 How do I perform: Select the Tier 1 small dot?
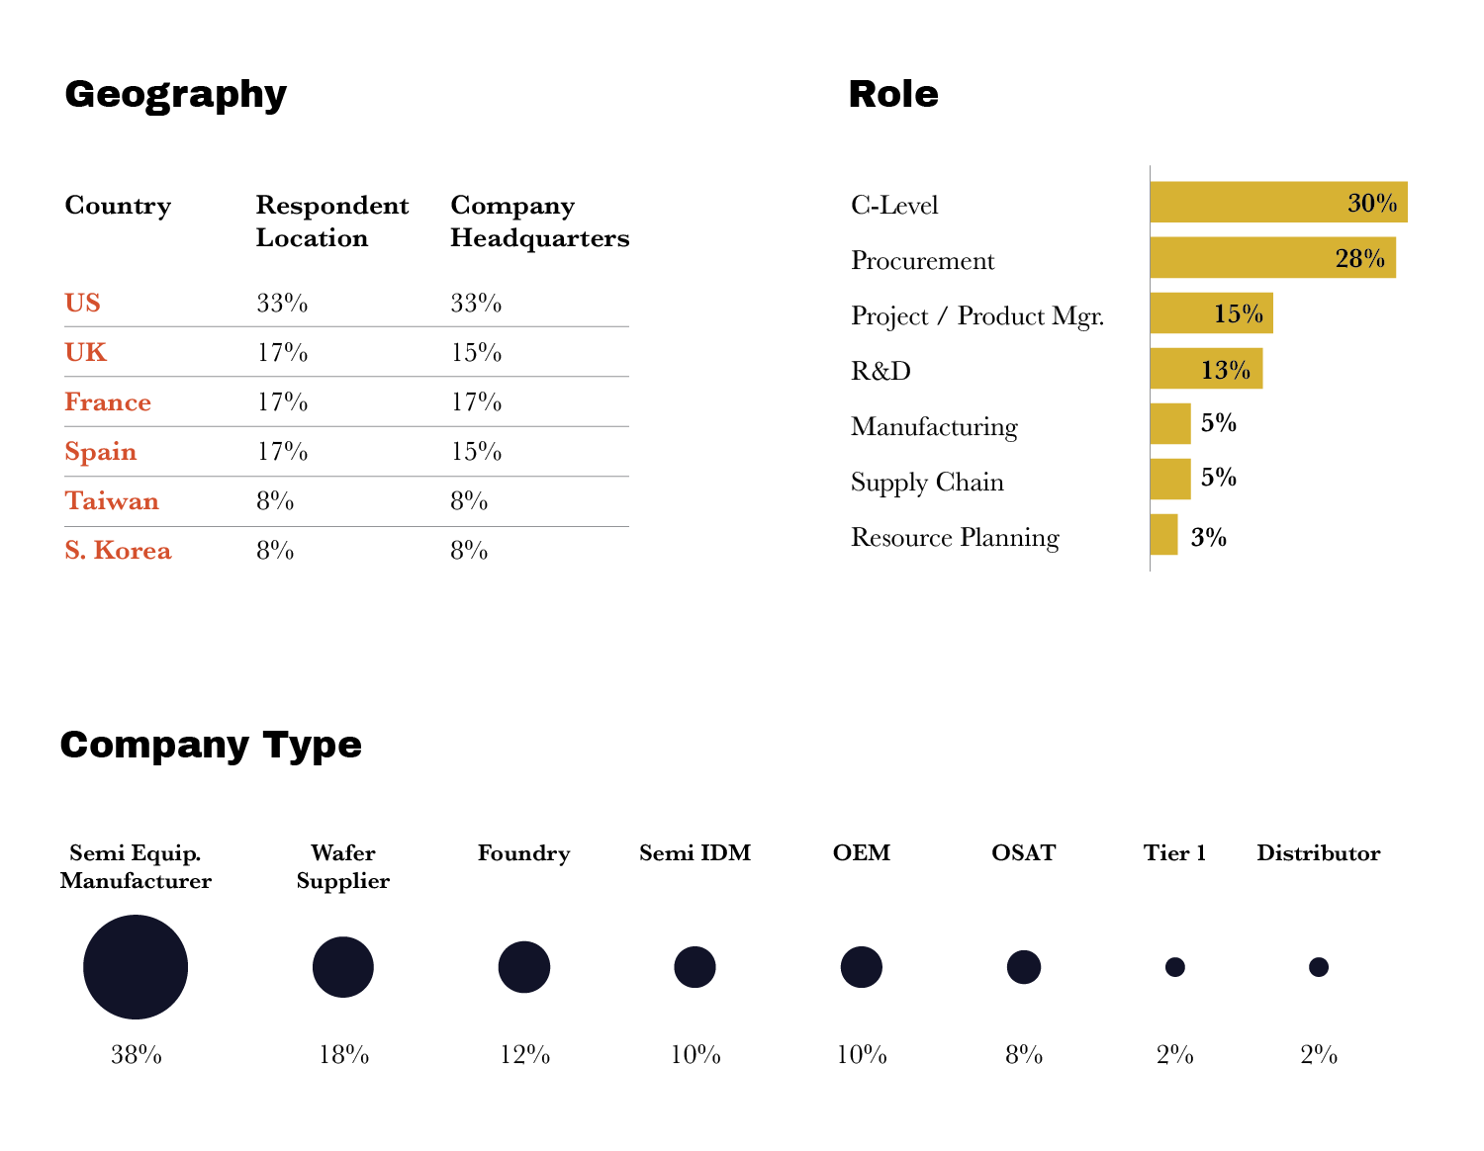tap(1174, 967)
